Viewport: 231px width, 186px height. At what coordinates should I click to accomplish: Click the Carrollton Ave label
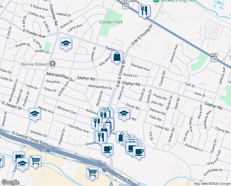(78, 128)
